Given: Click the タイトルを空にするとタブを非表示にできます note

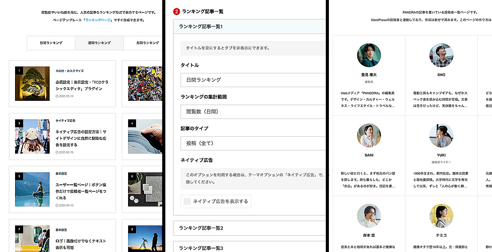Looking at the screenshot, I should click(227, 48).
